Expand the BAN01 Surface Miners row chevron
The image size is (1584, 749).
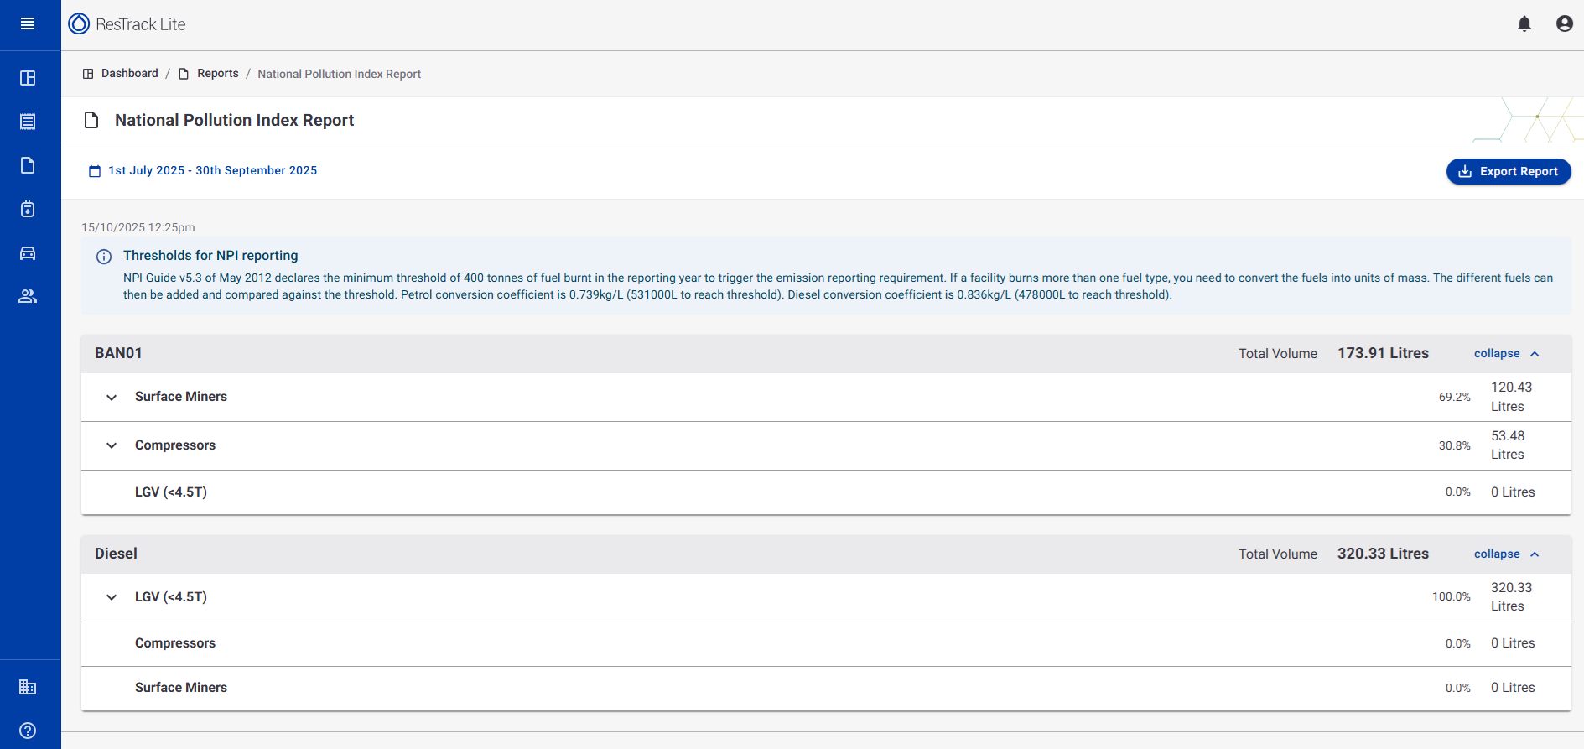[x=112, y=397]
